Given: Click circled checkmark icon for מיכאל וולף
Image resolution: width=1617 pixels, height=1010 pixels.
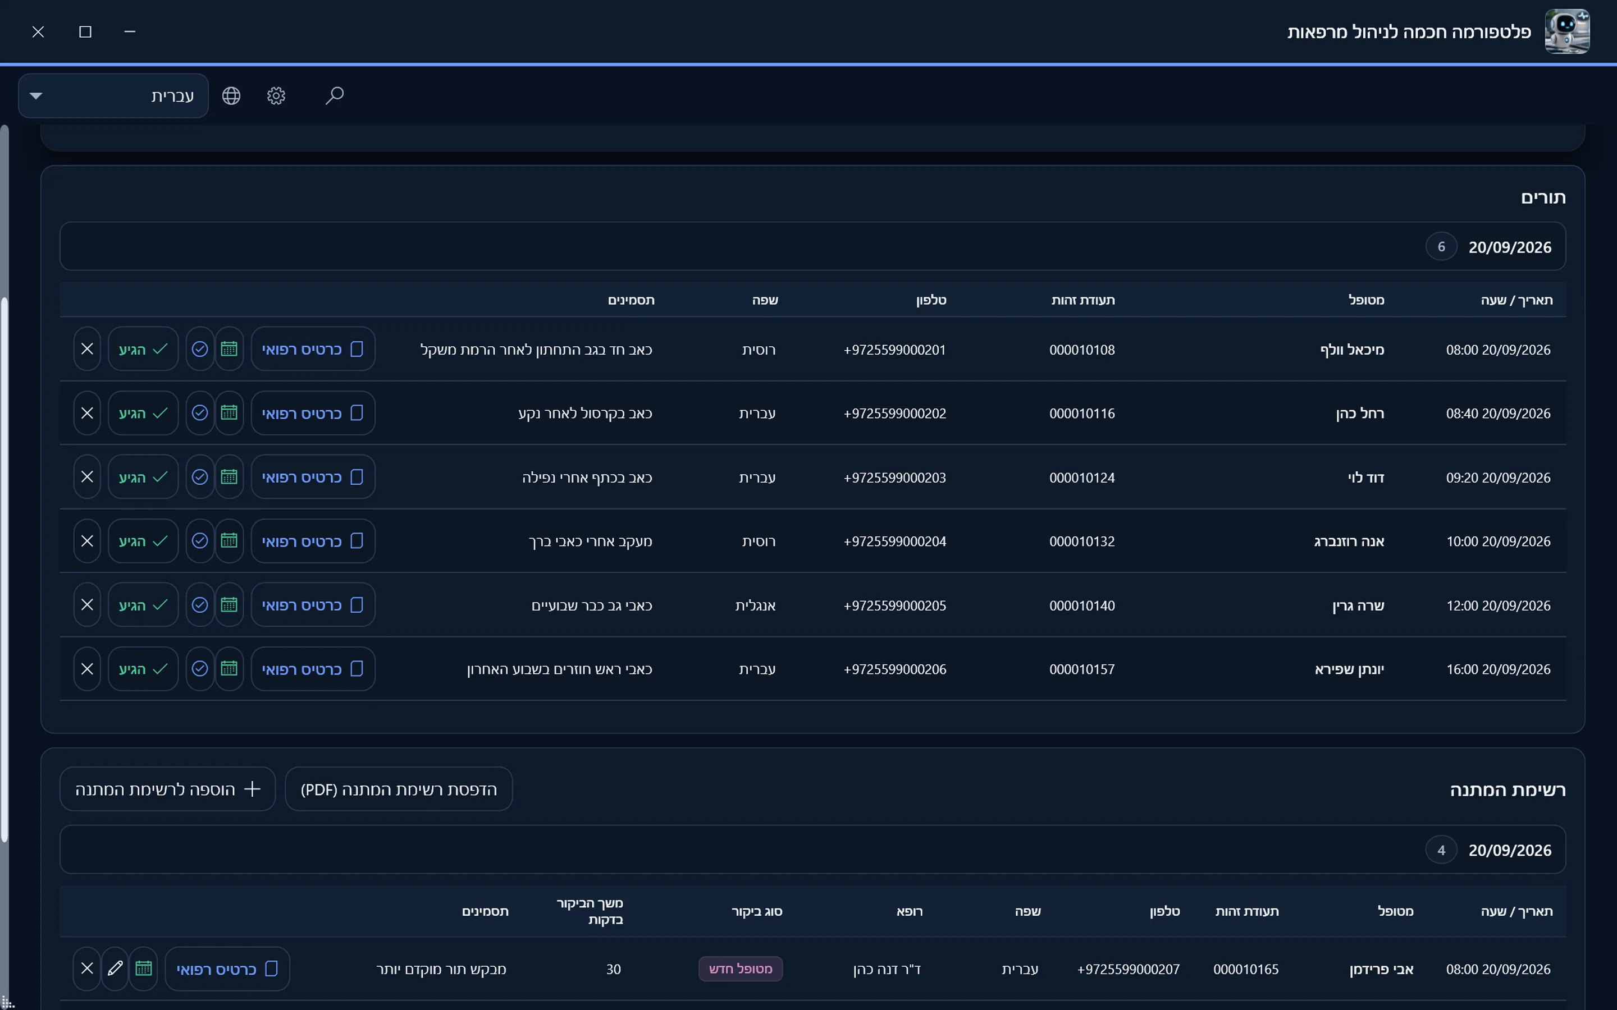Looking at the screenshot, I should (x=200, y=348).
